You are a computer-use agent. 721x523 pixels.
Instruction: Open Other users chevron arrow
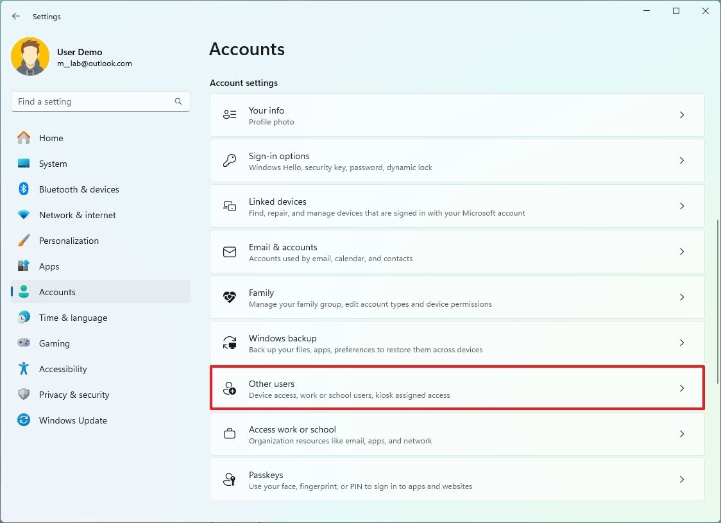point(681,388)
